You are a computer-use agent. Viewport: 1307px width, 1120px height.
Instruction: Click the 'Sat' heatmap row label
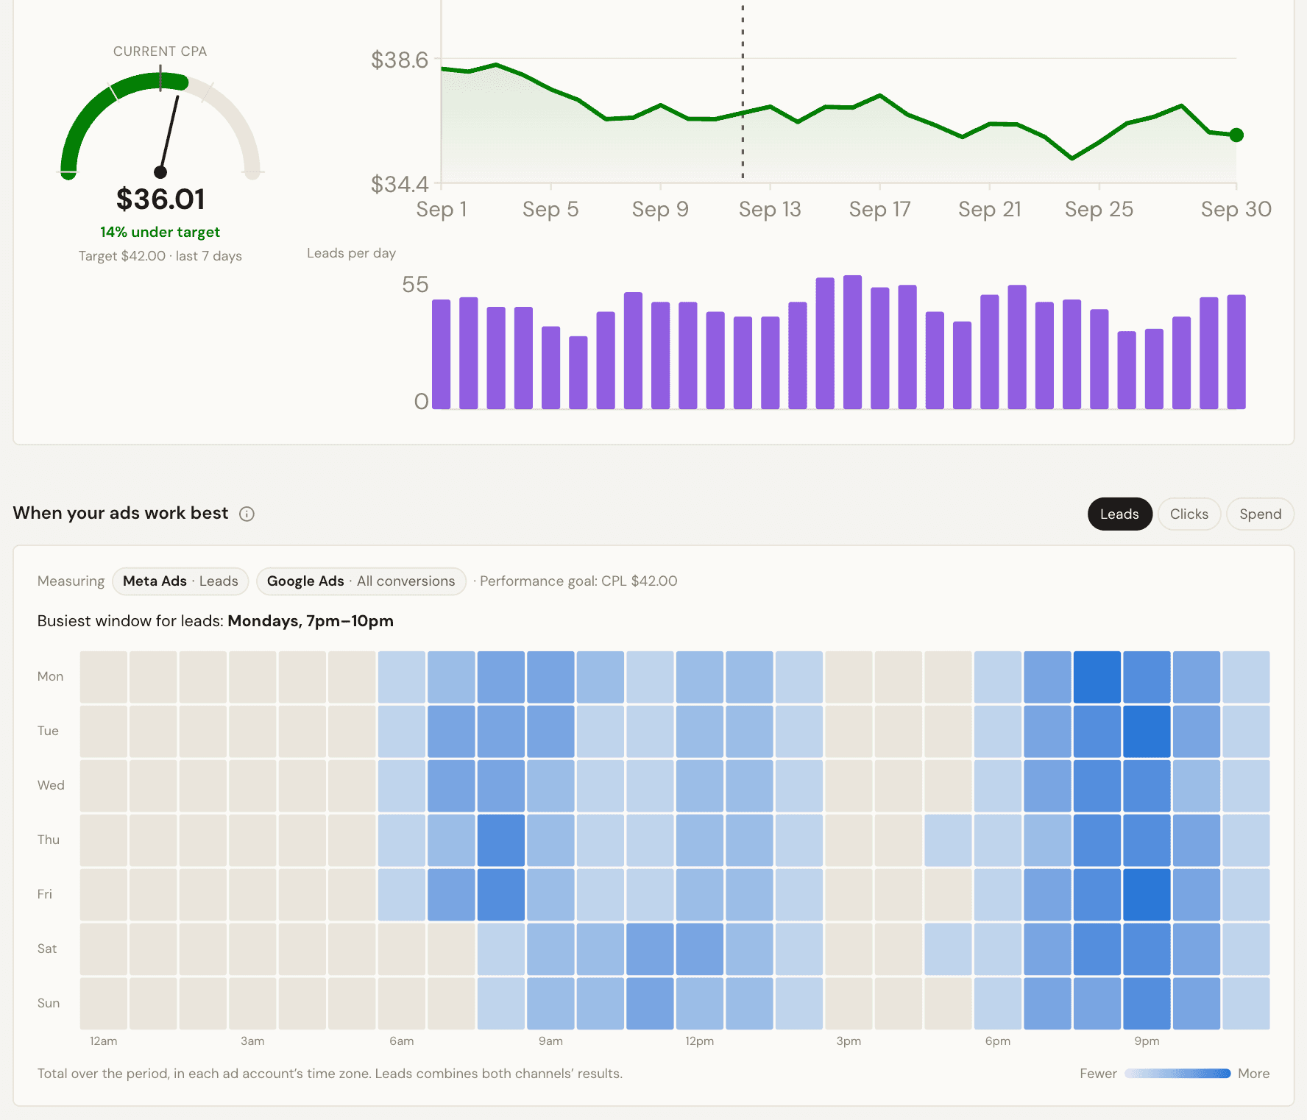pyautogui.click(x=47, y=949)
